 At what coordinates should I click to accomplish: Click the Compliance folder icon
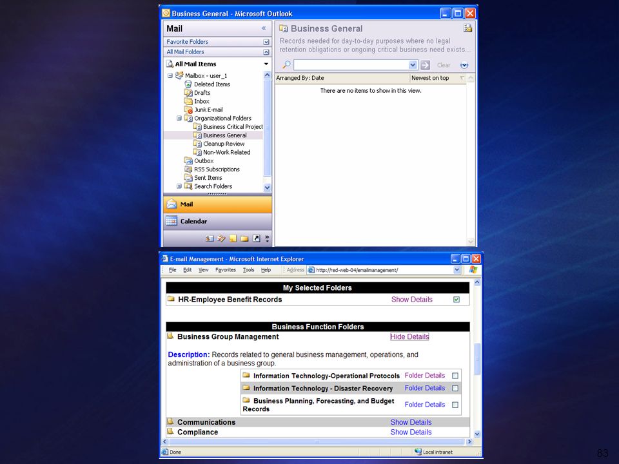tap(170, 431)
